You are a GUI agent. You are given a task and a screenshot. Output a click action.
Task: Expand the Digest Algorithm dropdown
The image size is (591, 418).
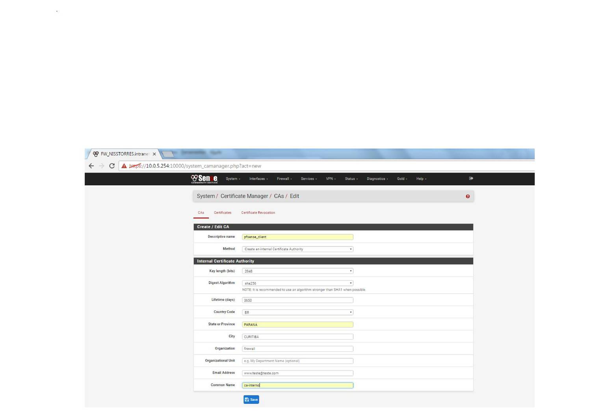pyautogui.click(x=297, y=283)
